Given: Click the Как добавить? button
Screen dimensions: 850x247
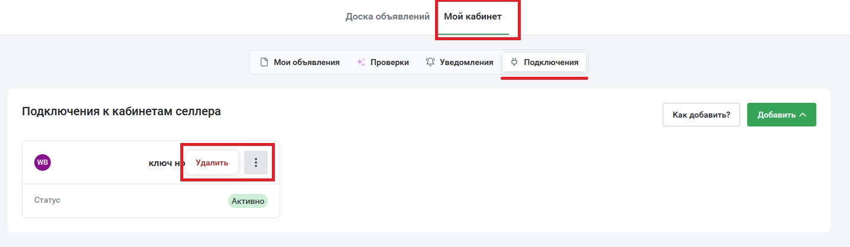Looking at the screenshot, I should pyautogui.click(x=701, y=115).
